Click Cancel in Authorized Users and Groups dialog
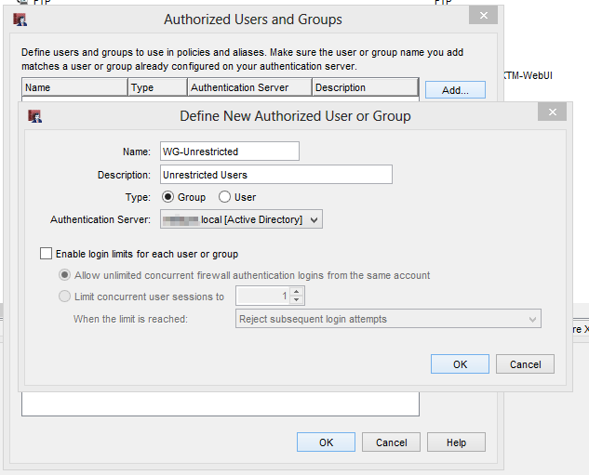Viewport: 589px width, 475px height. pos(391,442)
